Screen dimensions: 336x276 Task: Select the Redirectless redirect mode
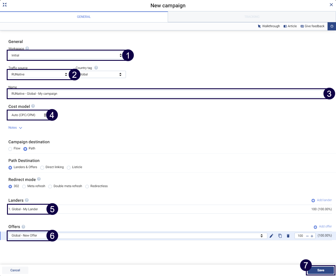coord(87,187)
